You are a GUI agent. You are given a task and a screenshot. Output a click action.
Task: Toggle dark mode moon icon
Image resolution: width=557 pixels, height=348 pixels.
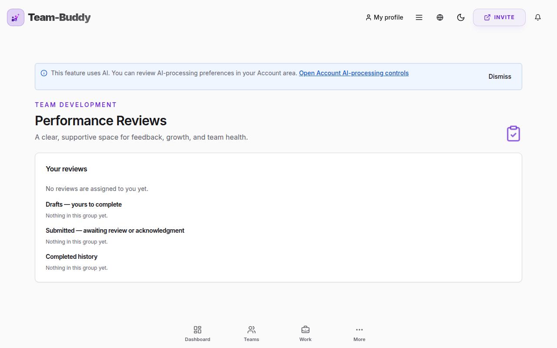coord(461,17)
